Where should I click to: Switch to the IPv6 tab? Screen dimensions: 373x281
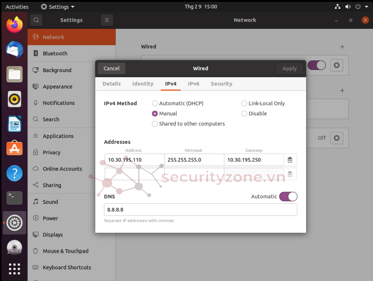(193, 84)
